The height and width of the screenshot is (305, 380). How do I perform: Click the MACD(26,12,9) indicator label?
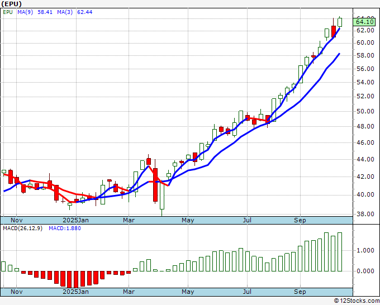pos(22,228)
